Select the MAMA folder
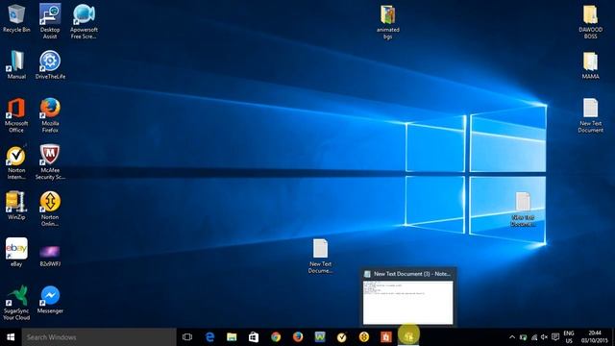The width and height of the screenshot is (615, 346). coord(590,65)
